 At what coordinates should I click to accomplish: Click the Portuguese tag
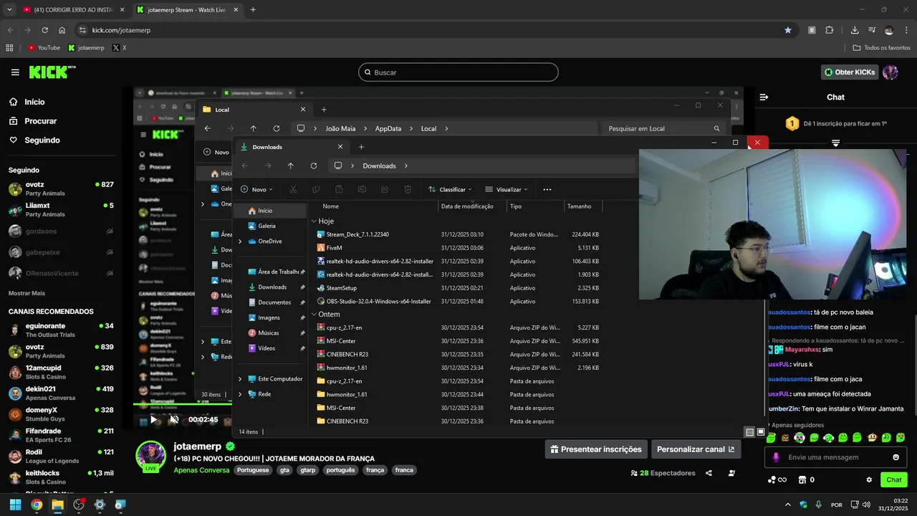coord(254,470)
